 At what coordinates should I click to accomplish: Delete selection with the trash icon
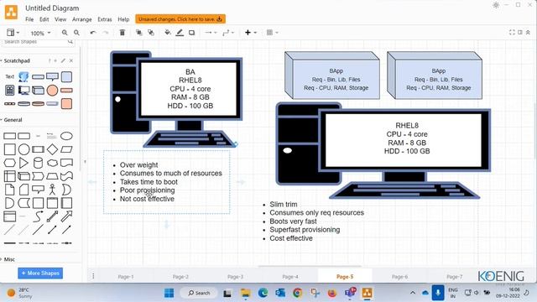point(123,33)
